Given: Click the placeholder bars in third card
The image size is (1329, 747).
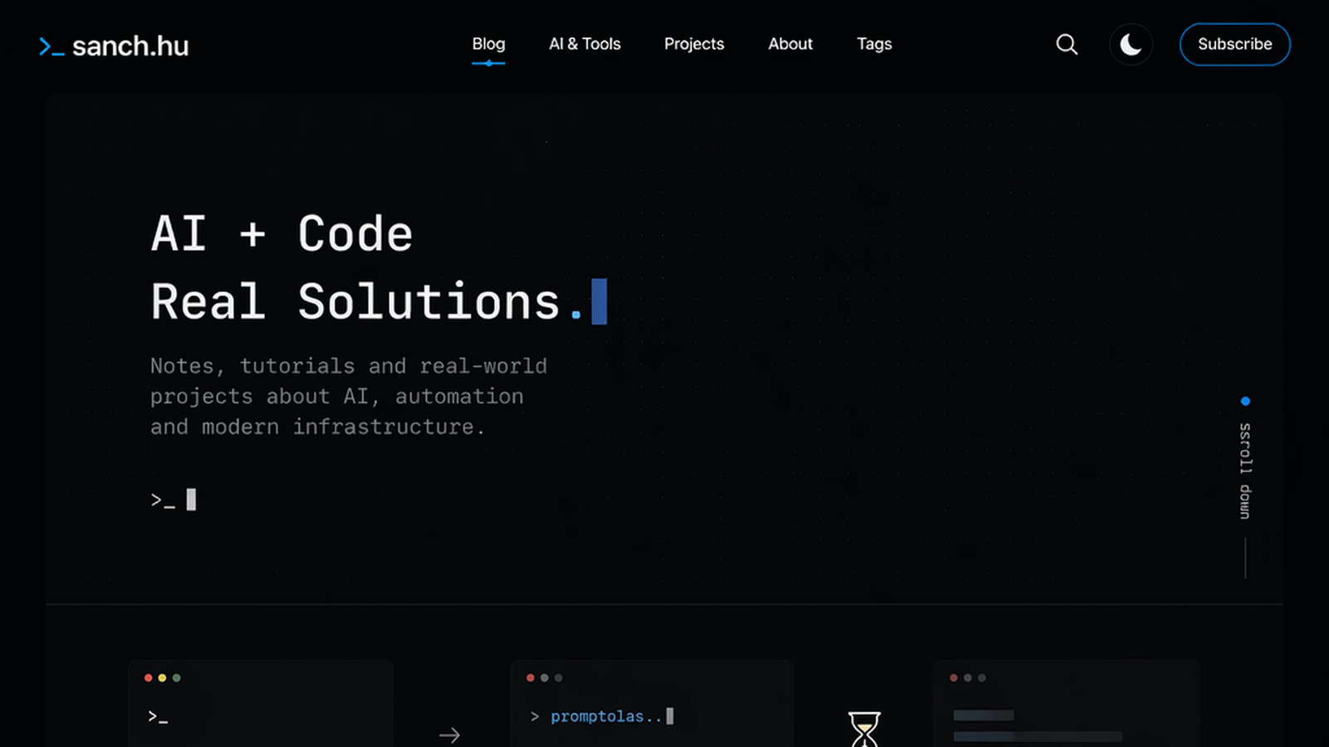Looking at the screenshot, I should coord(1037,725).
